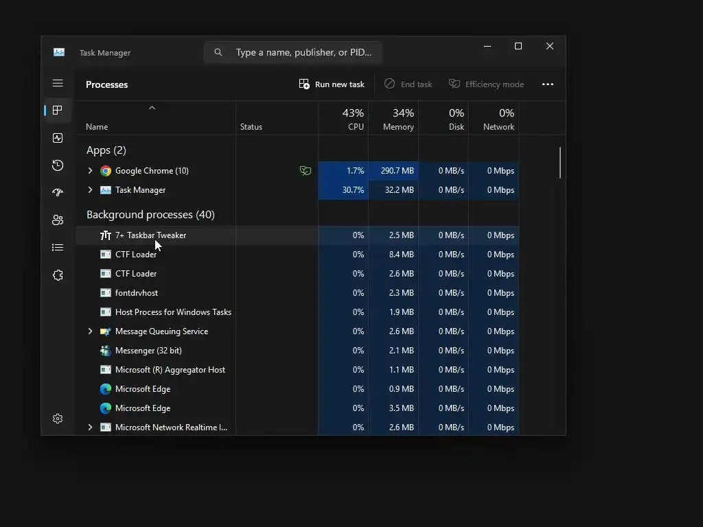Click the Messenger (32 bit) icon
Viewport: 703px width, 527px height.
(105, 351)
